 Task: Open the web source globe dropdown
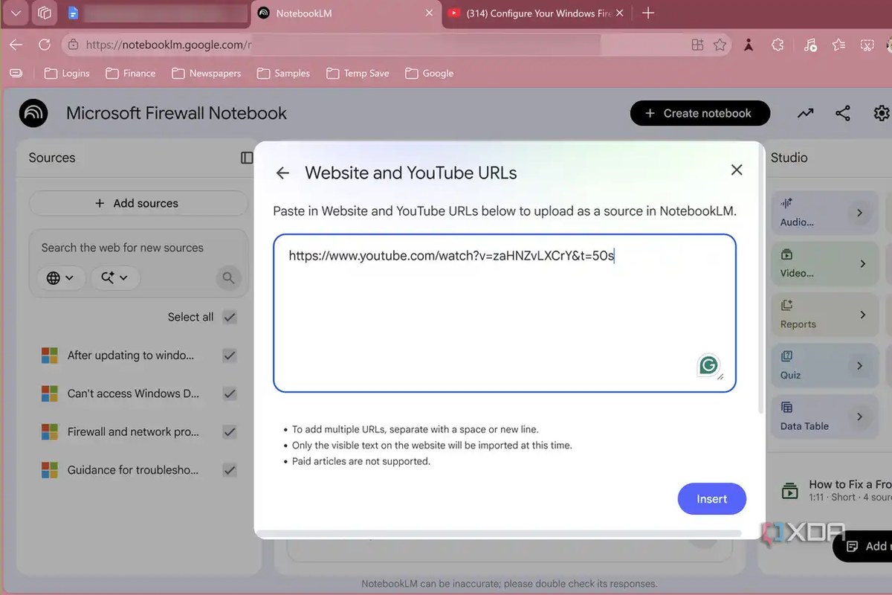[x=60, y=278]
